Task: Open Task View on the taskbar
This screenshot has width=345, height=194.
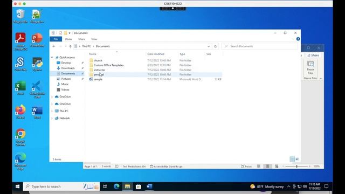Action: tap(105, 186)
